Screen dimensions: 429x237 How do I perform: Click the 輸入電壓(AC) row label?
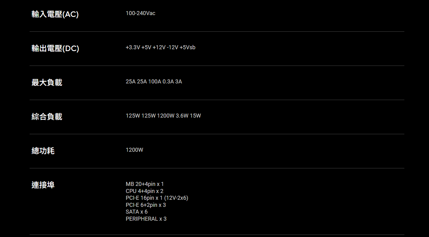55,14
